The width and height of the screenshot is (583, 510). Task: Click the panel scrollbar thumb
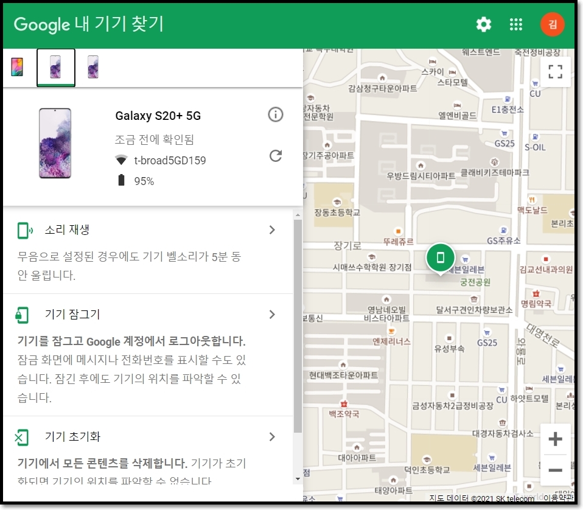298,326
